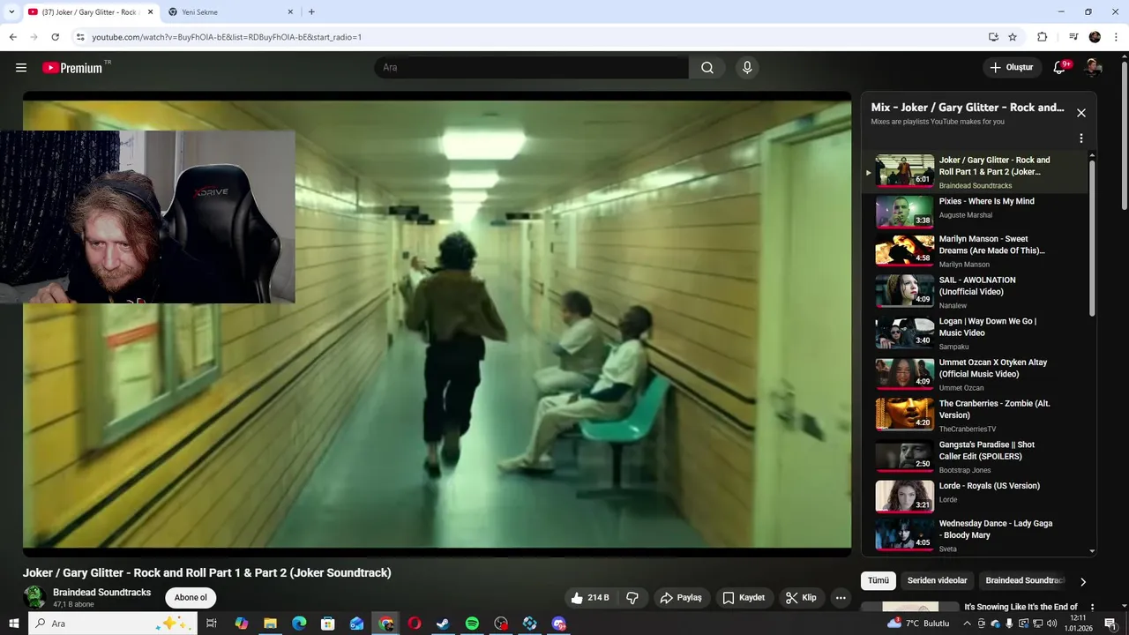This screenshot has height=635, width=1129.
Task: Reload the page
Action: pyautogui.click(x=55, y=37)
